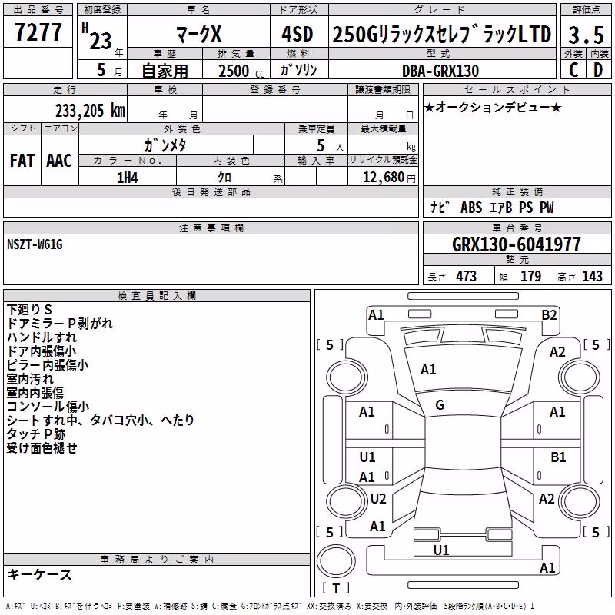Image resolution: width=615 pixels, height=615 pixels.
Task: Select the interior grade D
Action: (598, 70)
